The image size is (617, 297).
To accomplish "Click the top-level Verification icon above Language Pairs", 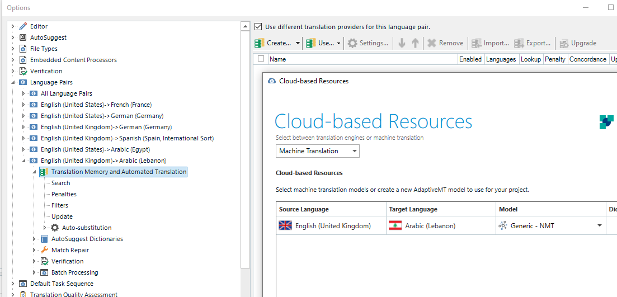I will click(23, 71).
